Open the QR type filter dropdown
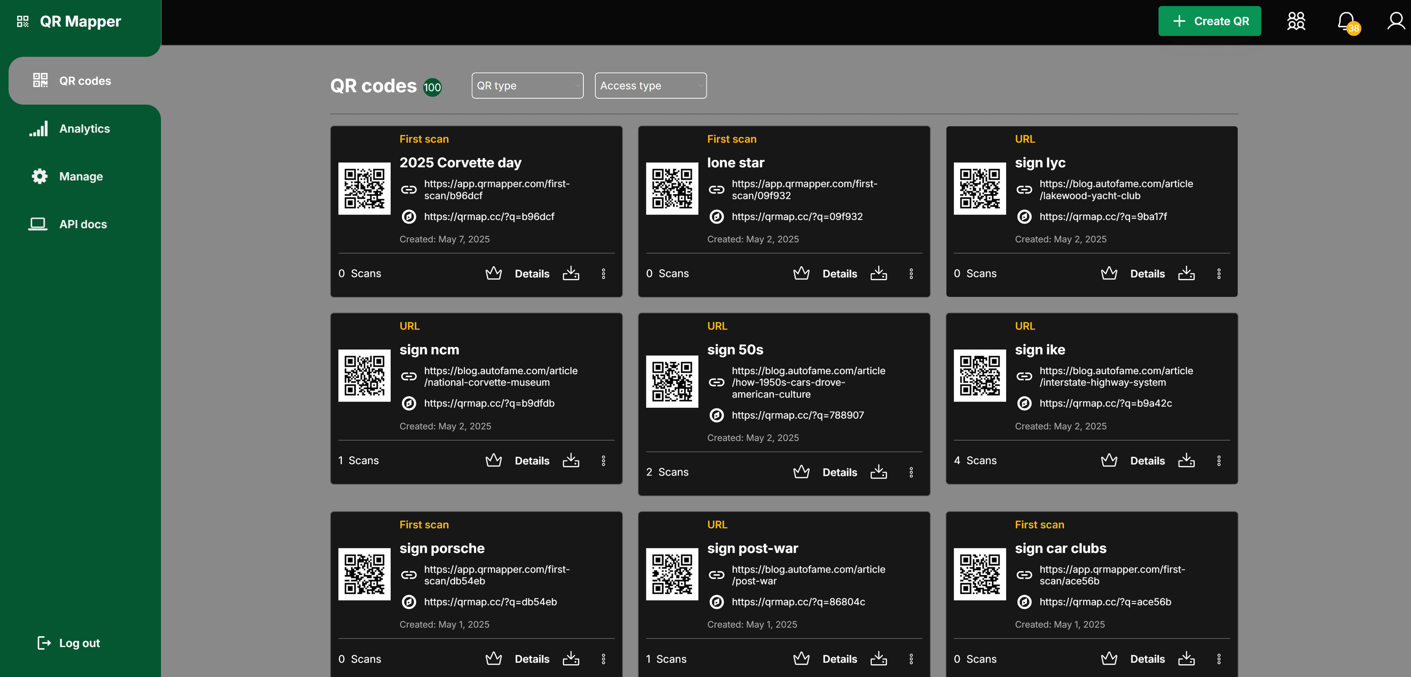The height and width of the screenshot is (677, 1411). coord(527,86)
